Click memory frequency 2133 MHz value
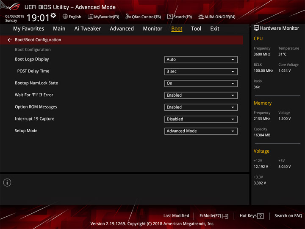The width and height of the screenshot is (305, 229). click(x=262, y=119)
